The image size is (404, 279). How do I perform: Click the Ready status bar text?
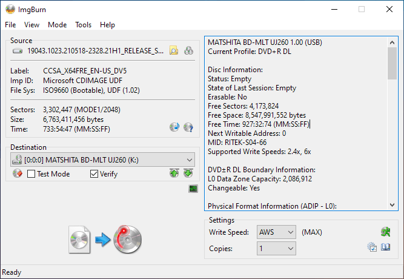tap(12, 272)
